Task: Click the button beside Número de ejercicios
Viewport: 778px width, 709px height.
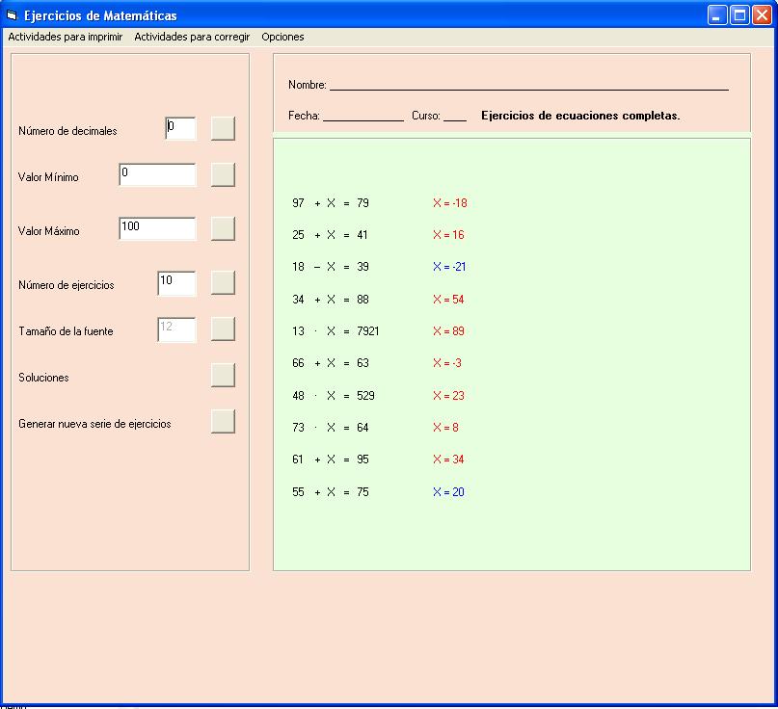Action: [223, 283]
